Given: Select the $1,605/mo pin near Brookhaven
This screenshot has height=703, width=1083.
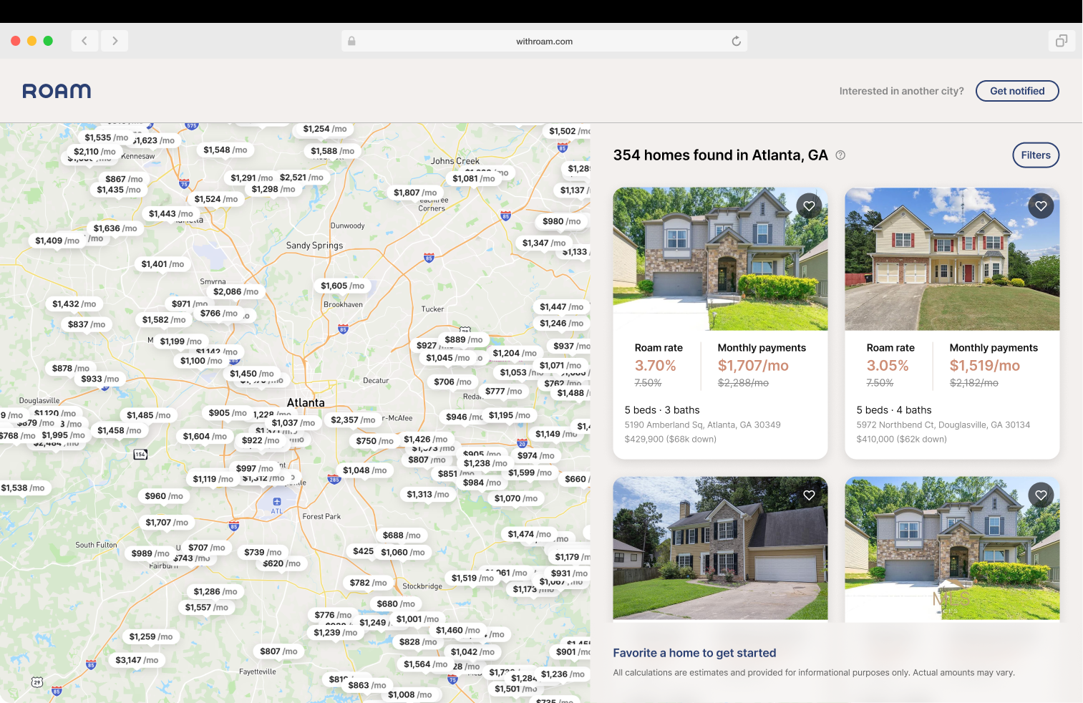Looking at the screenshot, I should click(341, 286).
